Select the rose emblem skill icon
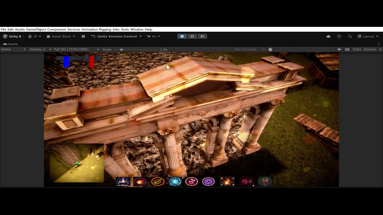 [265, 181]
